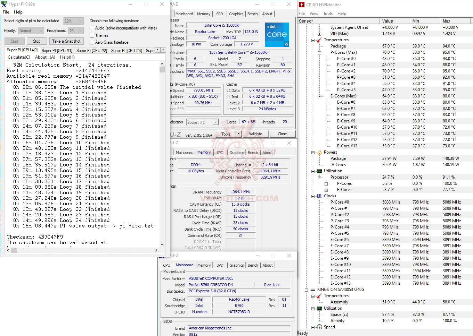The width and height of the screenshot is (473, 336).
Task: Click the Validate button in CPU-Z
Action: 255,134
